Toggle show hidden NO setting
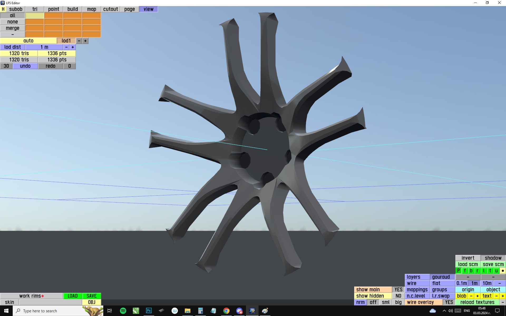 click(398, 296)
